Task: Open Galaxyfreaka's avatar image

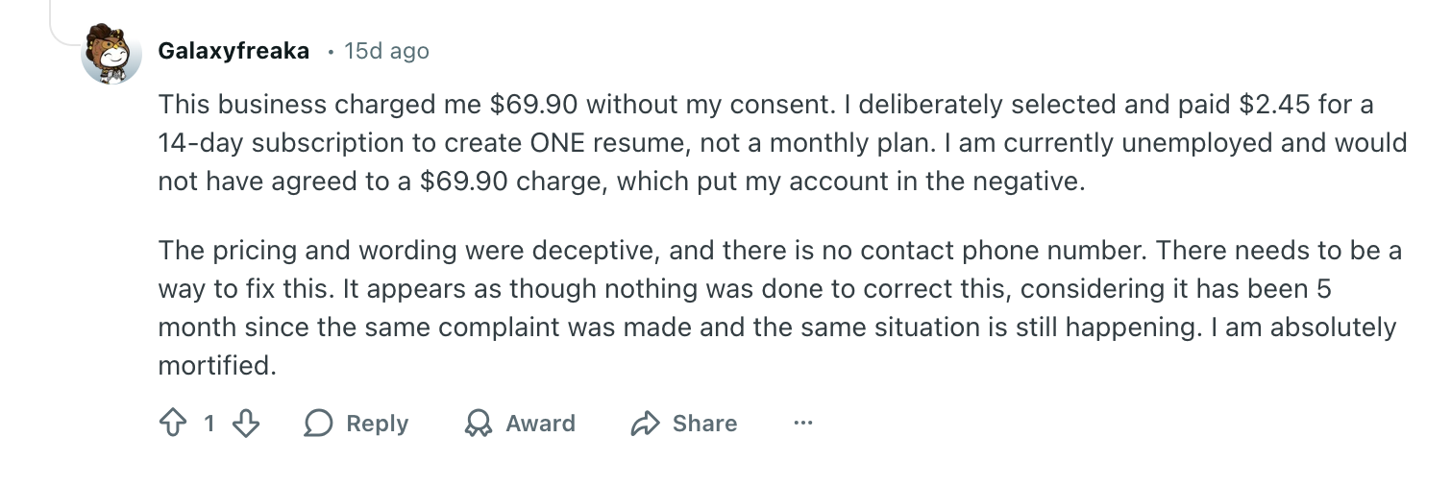Action: click(111, 53)
